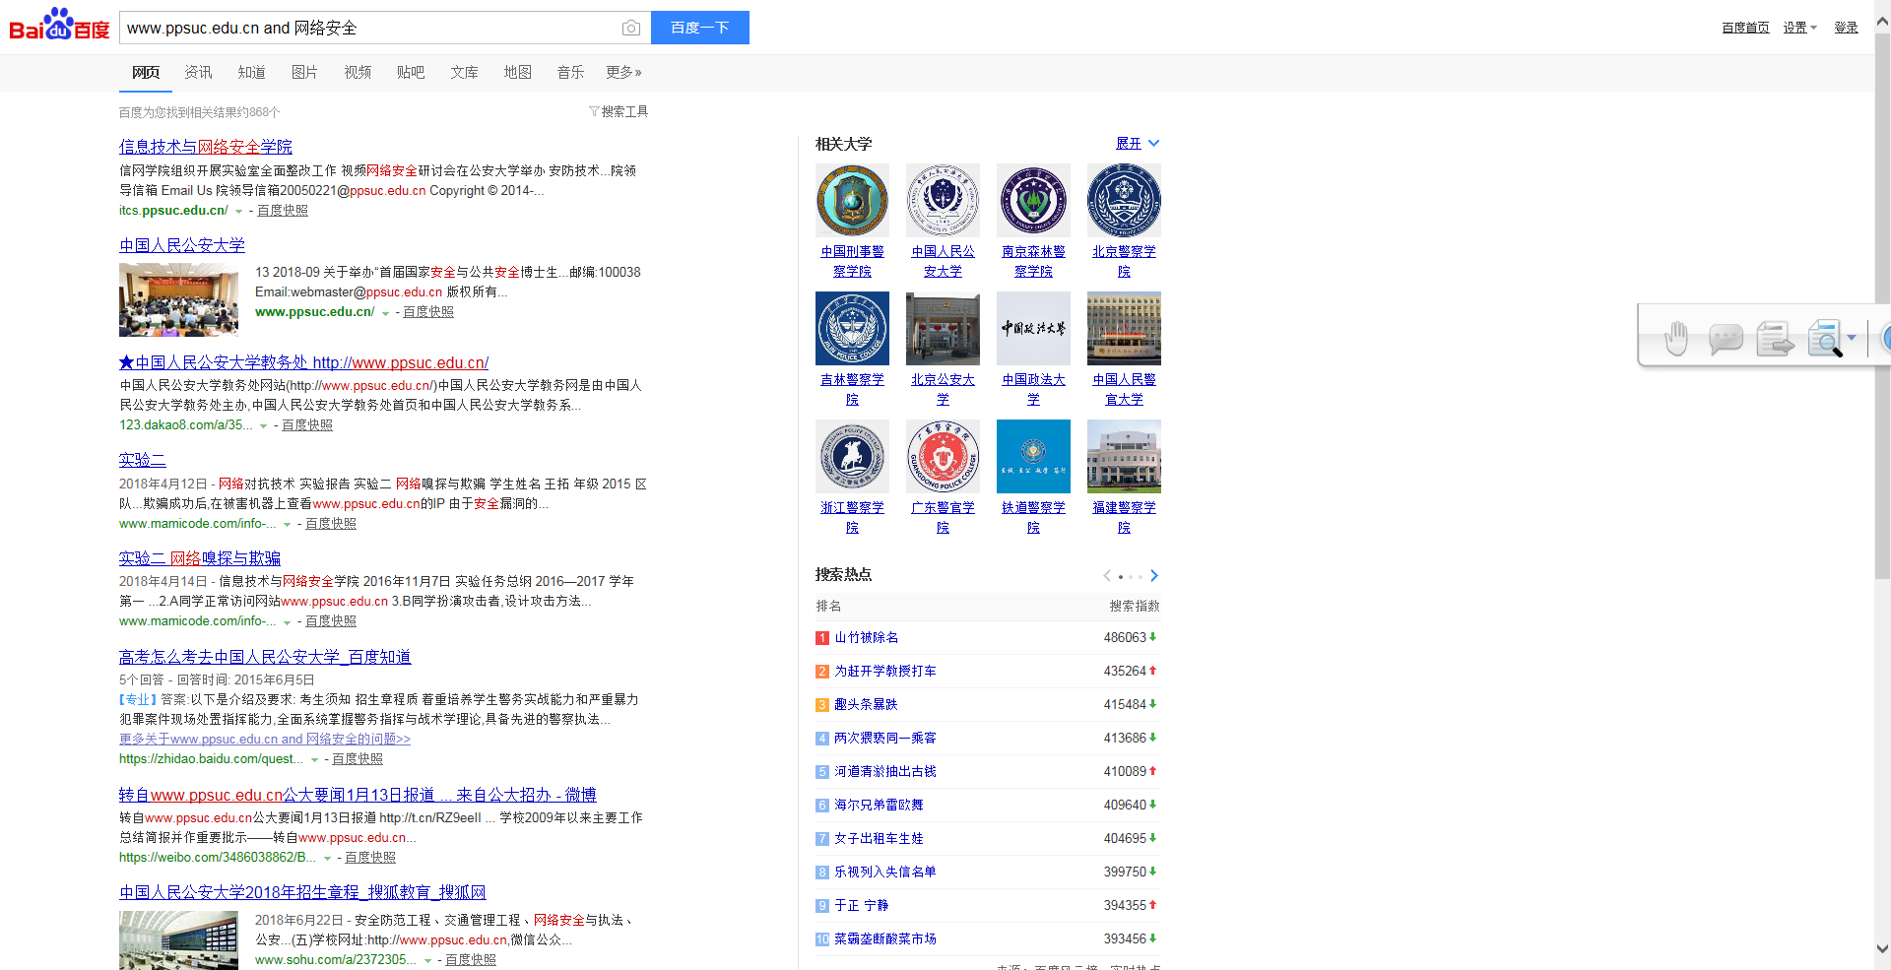
Task: Click the document export arrow icon
Action: (1775, 338)
